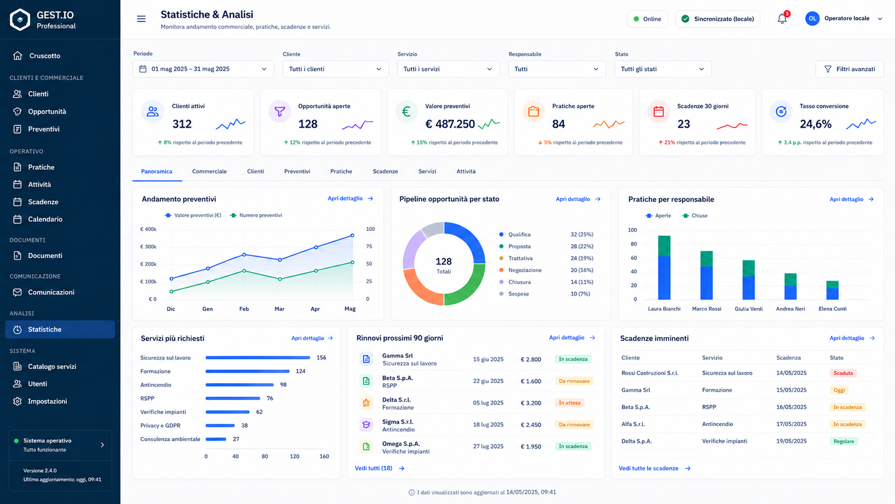Viewport: 895px width, 504px height.
Task: Open Vedi tutte le scadenze link
Action: tap(655, 468)
